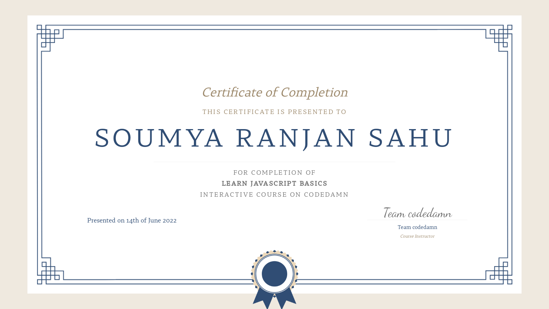This screenshot has height=309, width=549.
Task: Click the 'Team codedamn' signature script
Action: (417, 213)
